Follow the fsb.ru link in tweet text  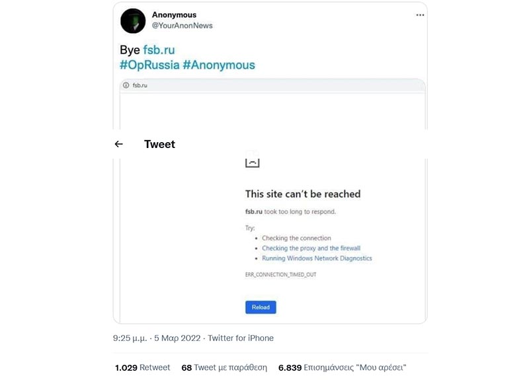click(x=159, y=50)
